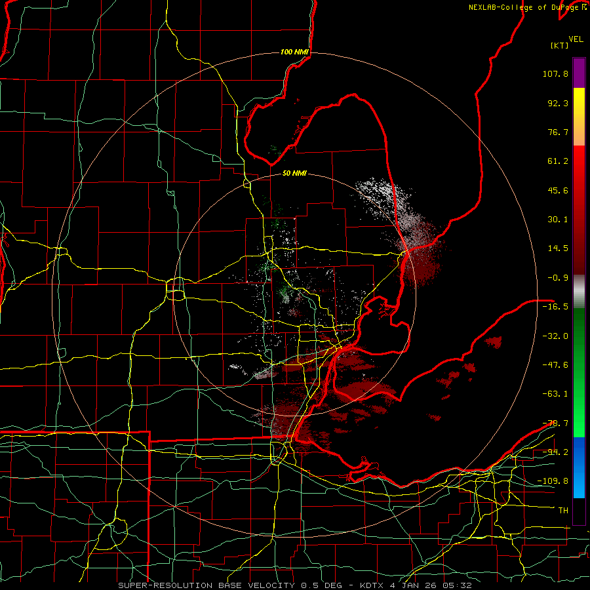Click the TH threshold label

pos(563,511)
